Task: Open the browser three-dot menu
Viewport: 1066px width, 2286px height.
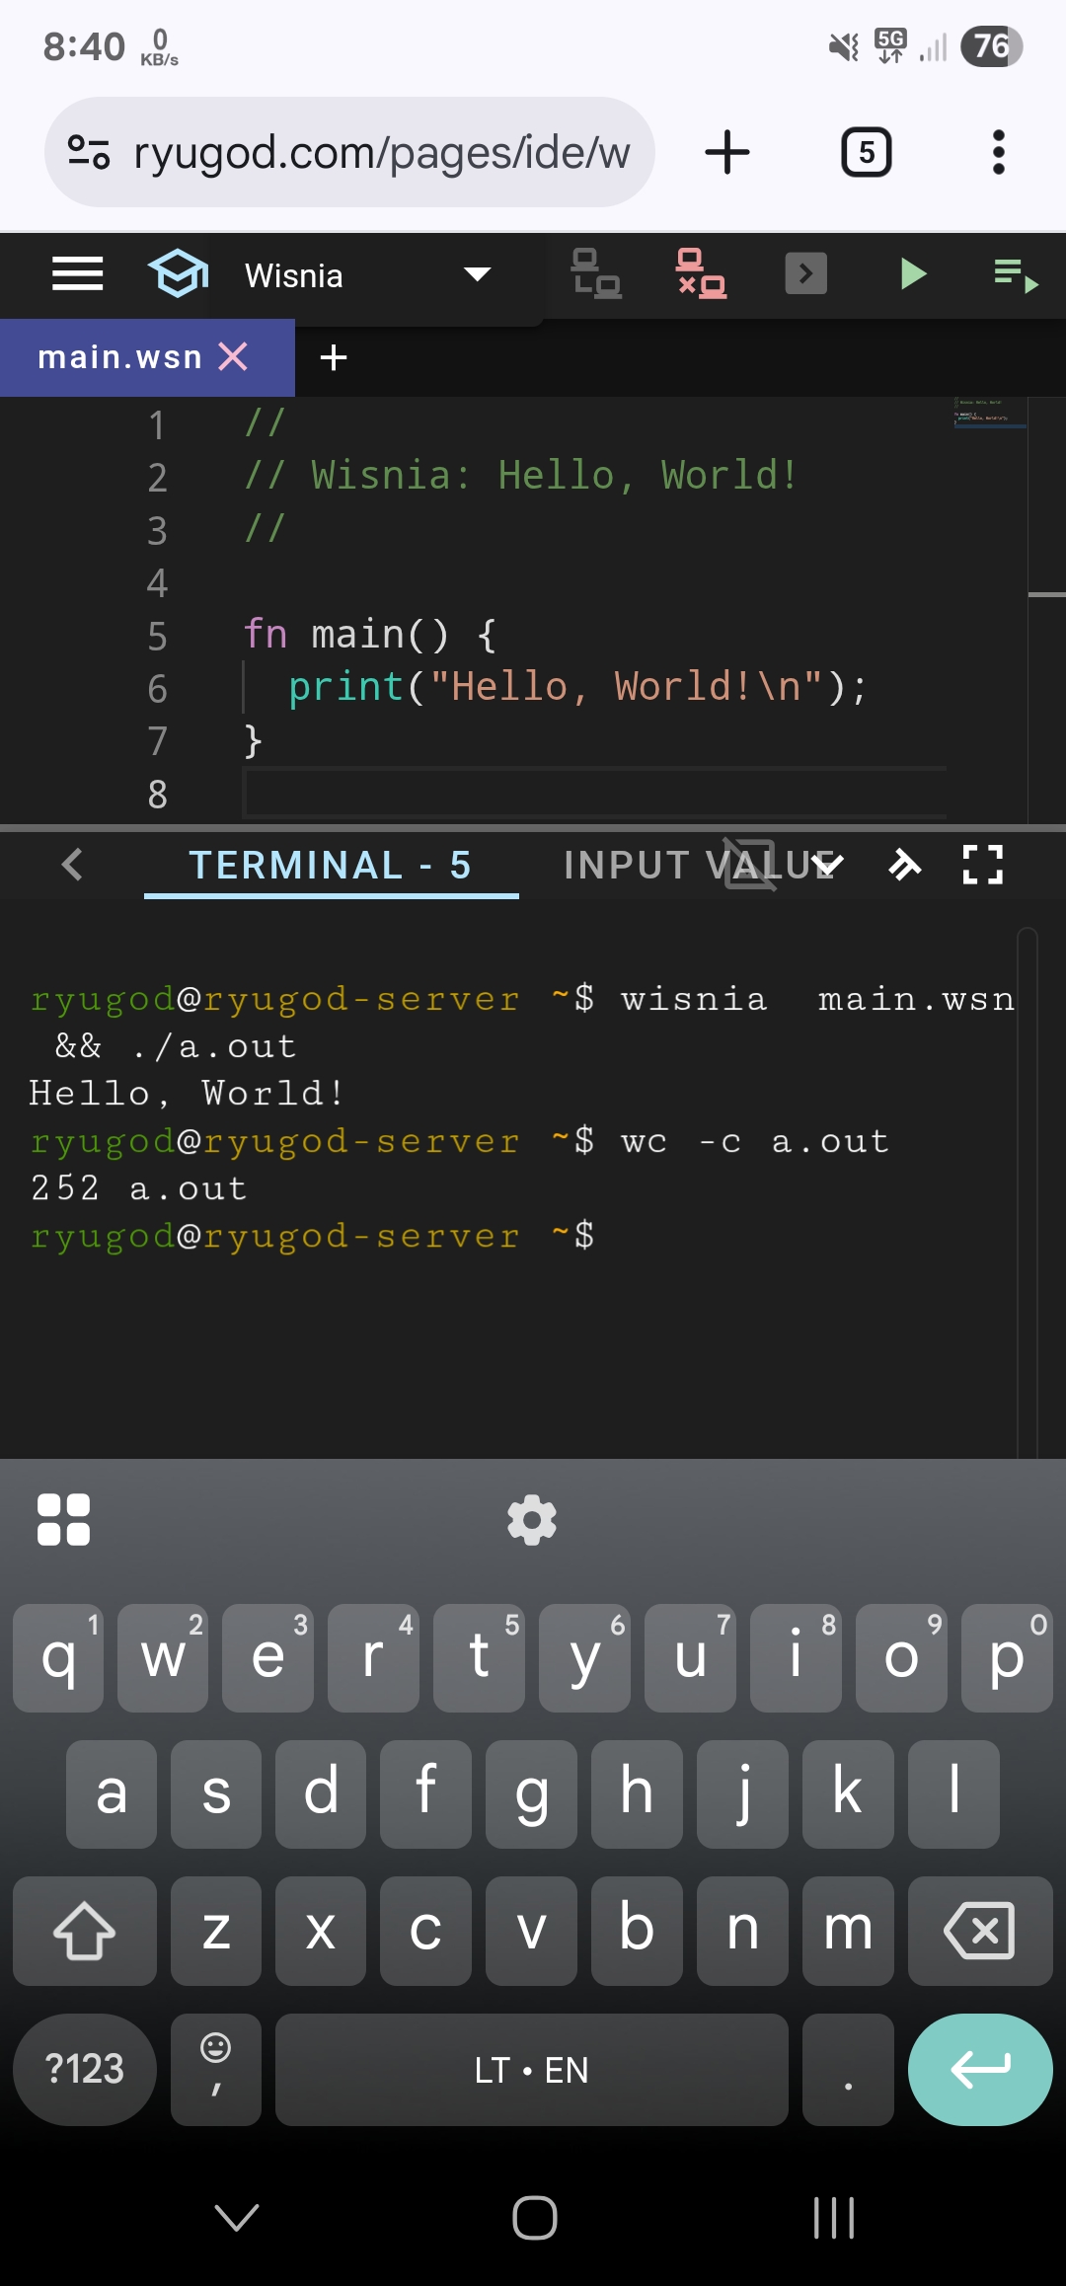Action: 999,152
